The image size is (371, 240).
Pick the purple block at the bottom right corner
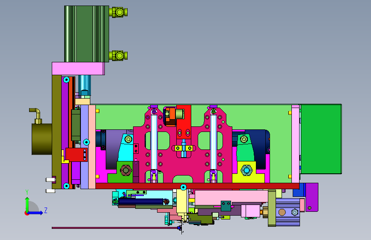[x=312, y=197]
